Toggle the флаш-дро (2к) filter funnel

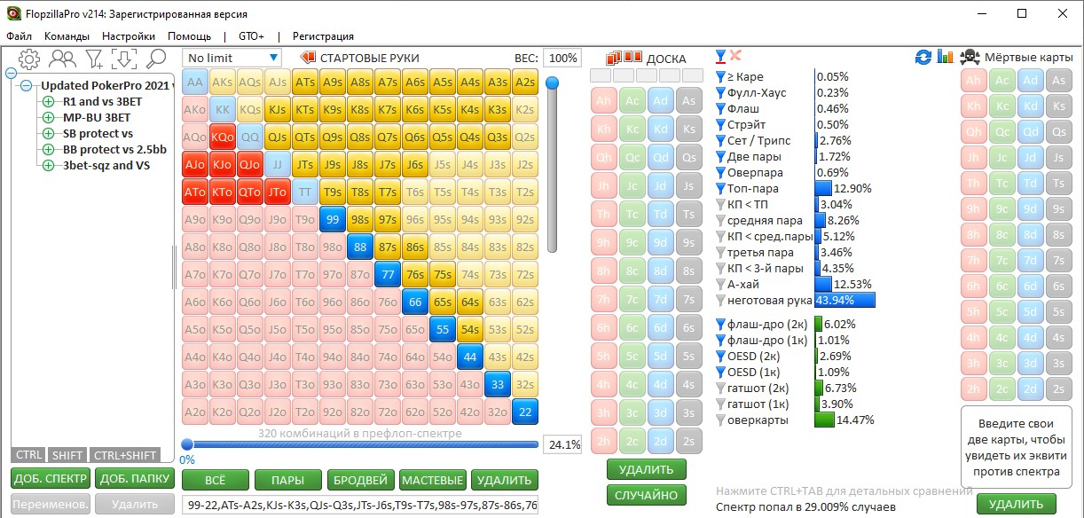[x=721, y=324]
